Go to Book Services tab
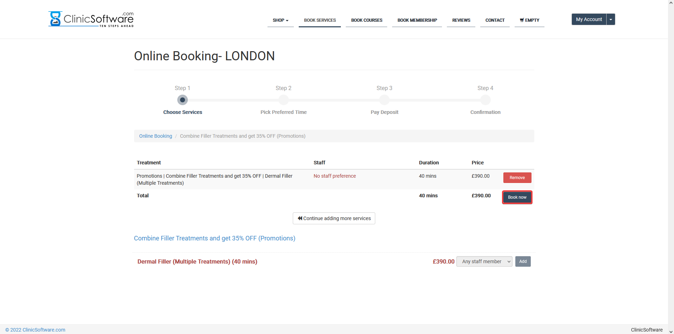This screenshot has height=334, width=674. pyautogui.click(x=320, y=20)
